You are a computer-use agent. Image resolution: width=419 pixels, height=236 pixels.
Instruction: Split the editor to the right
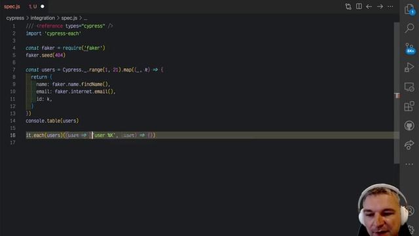tap(359, 7)
